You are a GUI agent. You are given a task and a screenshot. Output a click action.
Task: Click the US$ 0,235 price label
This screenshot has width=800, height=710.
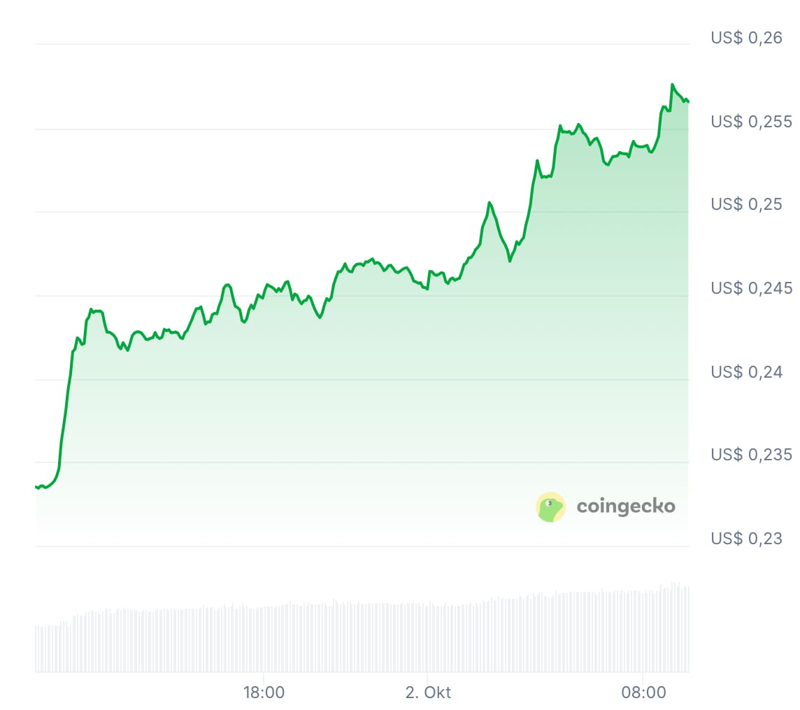click(752, 455)
